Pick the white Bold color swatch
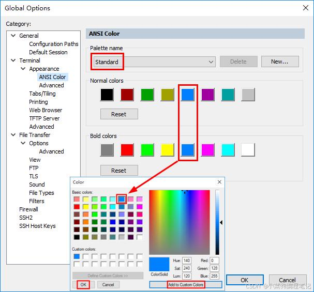Viewport: 314px width, 292px height. pos(248,150)
